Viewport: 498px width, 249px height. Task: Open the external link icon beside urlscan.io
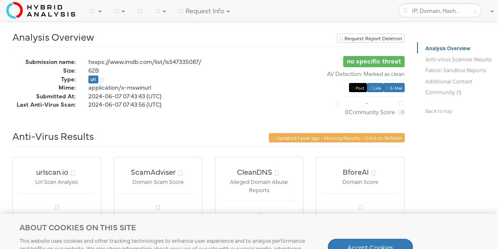pos(73,173)
